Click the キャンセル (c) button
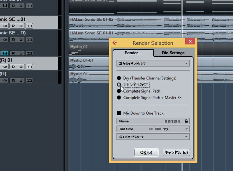 coord(176,152)
